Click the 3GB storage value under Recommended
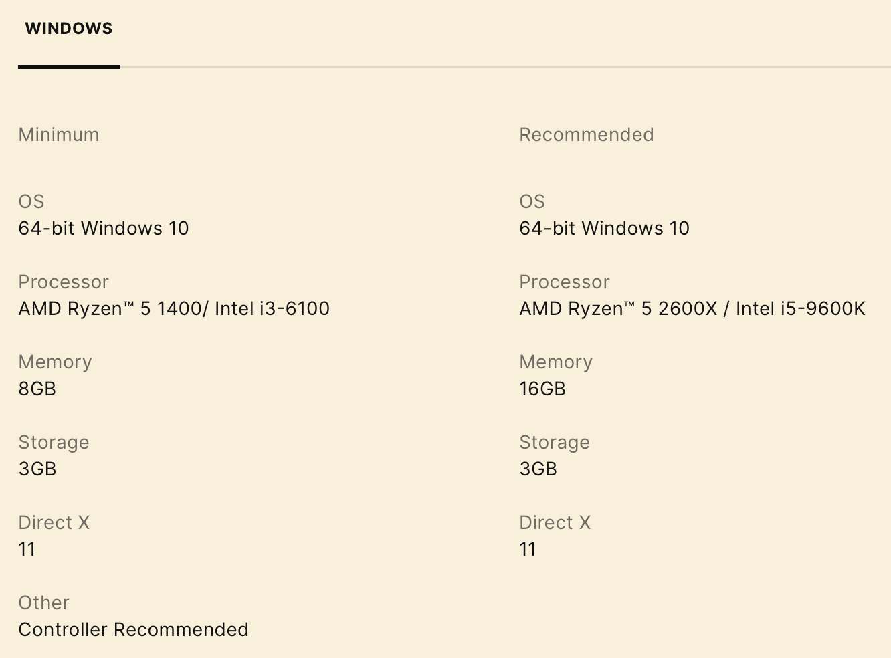This screenshot has width=891, height=658. tap(538, 469)
